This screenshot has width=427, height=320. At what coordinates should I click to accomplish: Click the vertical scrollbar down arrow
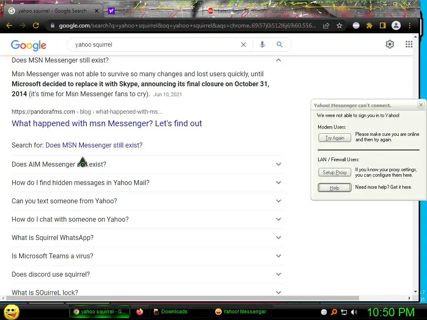(x=415, y=291)
